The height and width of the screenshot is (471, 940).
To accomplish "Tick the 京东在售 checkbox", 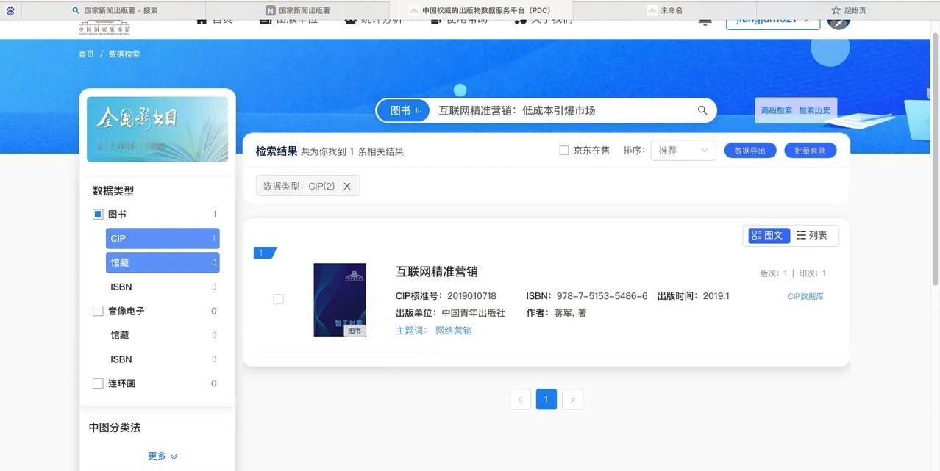I will pos(564,151).
